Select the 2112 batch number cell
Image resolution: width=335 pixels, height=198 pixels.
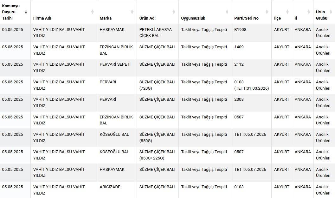(239, 64)
